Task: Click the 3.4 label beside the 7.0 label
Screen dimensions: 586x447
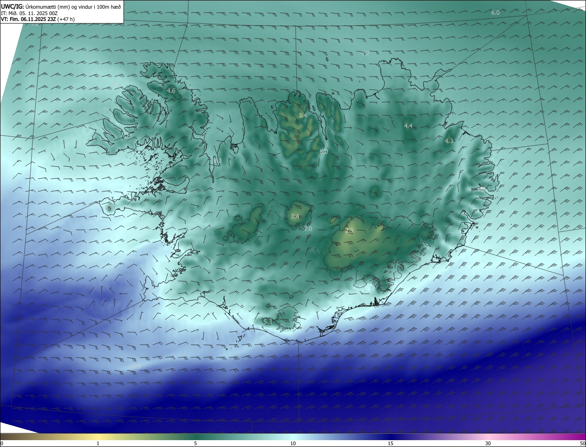Action: click(x=295, y=217)
